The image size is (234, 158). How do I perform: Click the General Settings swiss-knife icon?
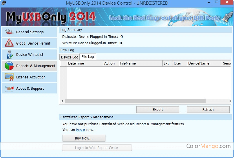click(x=9, y=32)
